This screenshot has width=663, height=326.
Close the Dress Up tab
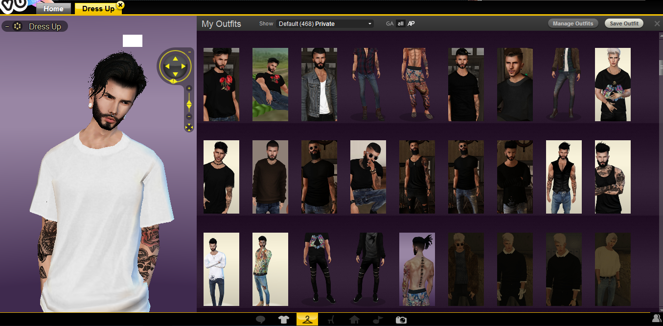pos(120,5)
